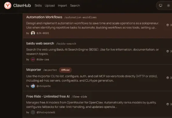Click the Official badge on Mcporter
This screenshot has width=172, height=118.
pos(65,70)
